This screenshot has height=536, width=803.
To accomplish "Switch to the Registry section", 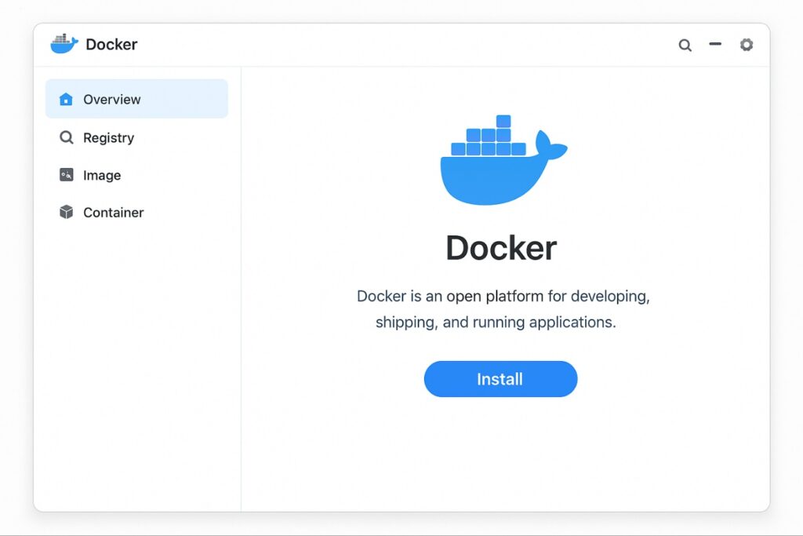I will [x=107, y=137].
